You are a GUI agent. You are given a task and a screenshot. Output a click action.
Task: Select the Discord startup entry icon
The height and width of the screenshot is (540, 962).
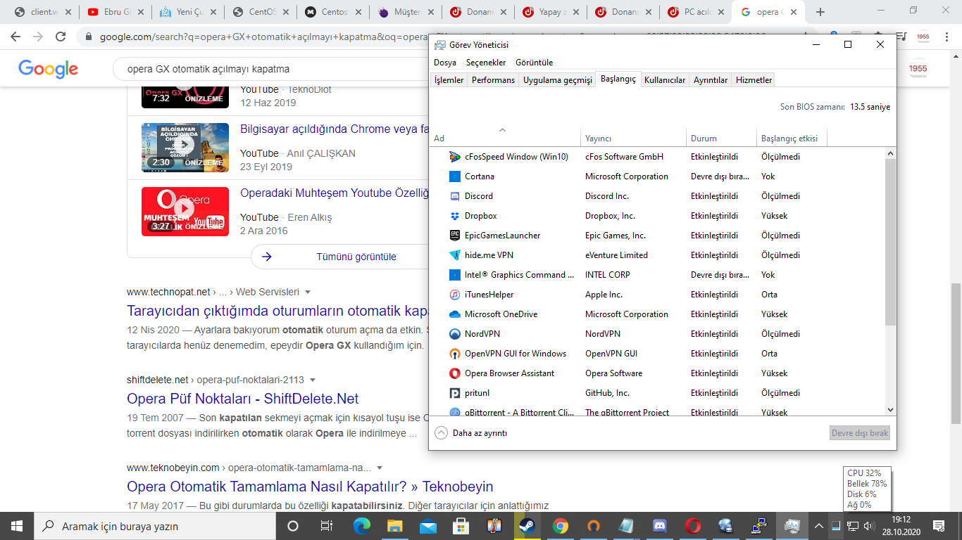click(455, 196)
